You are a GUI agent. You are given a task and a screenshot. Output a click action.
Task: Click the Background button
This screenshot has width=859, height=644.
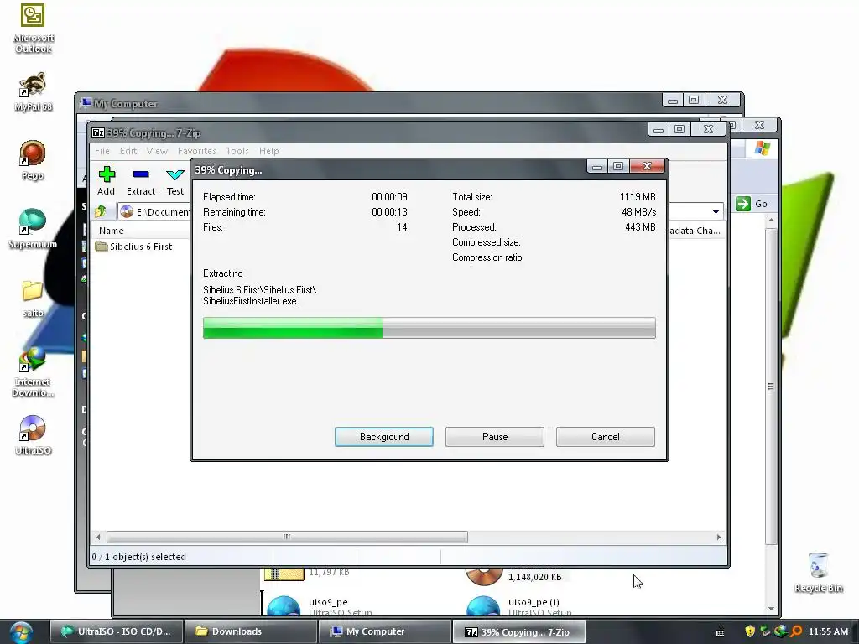pos(384,437)
